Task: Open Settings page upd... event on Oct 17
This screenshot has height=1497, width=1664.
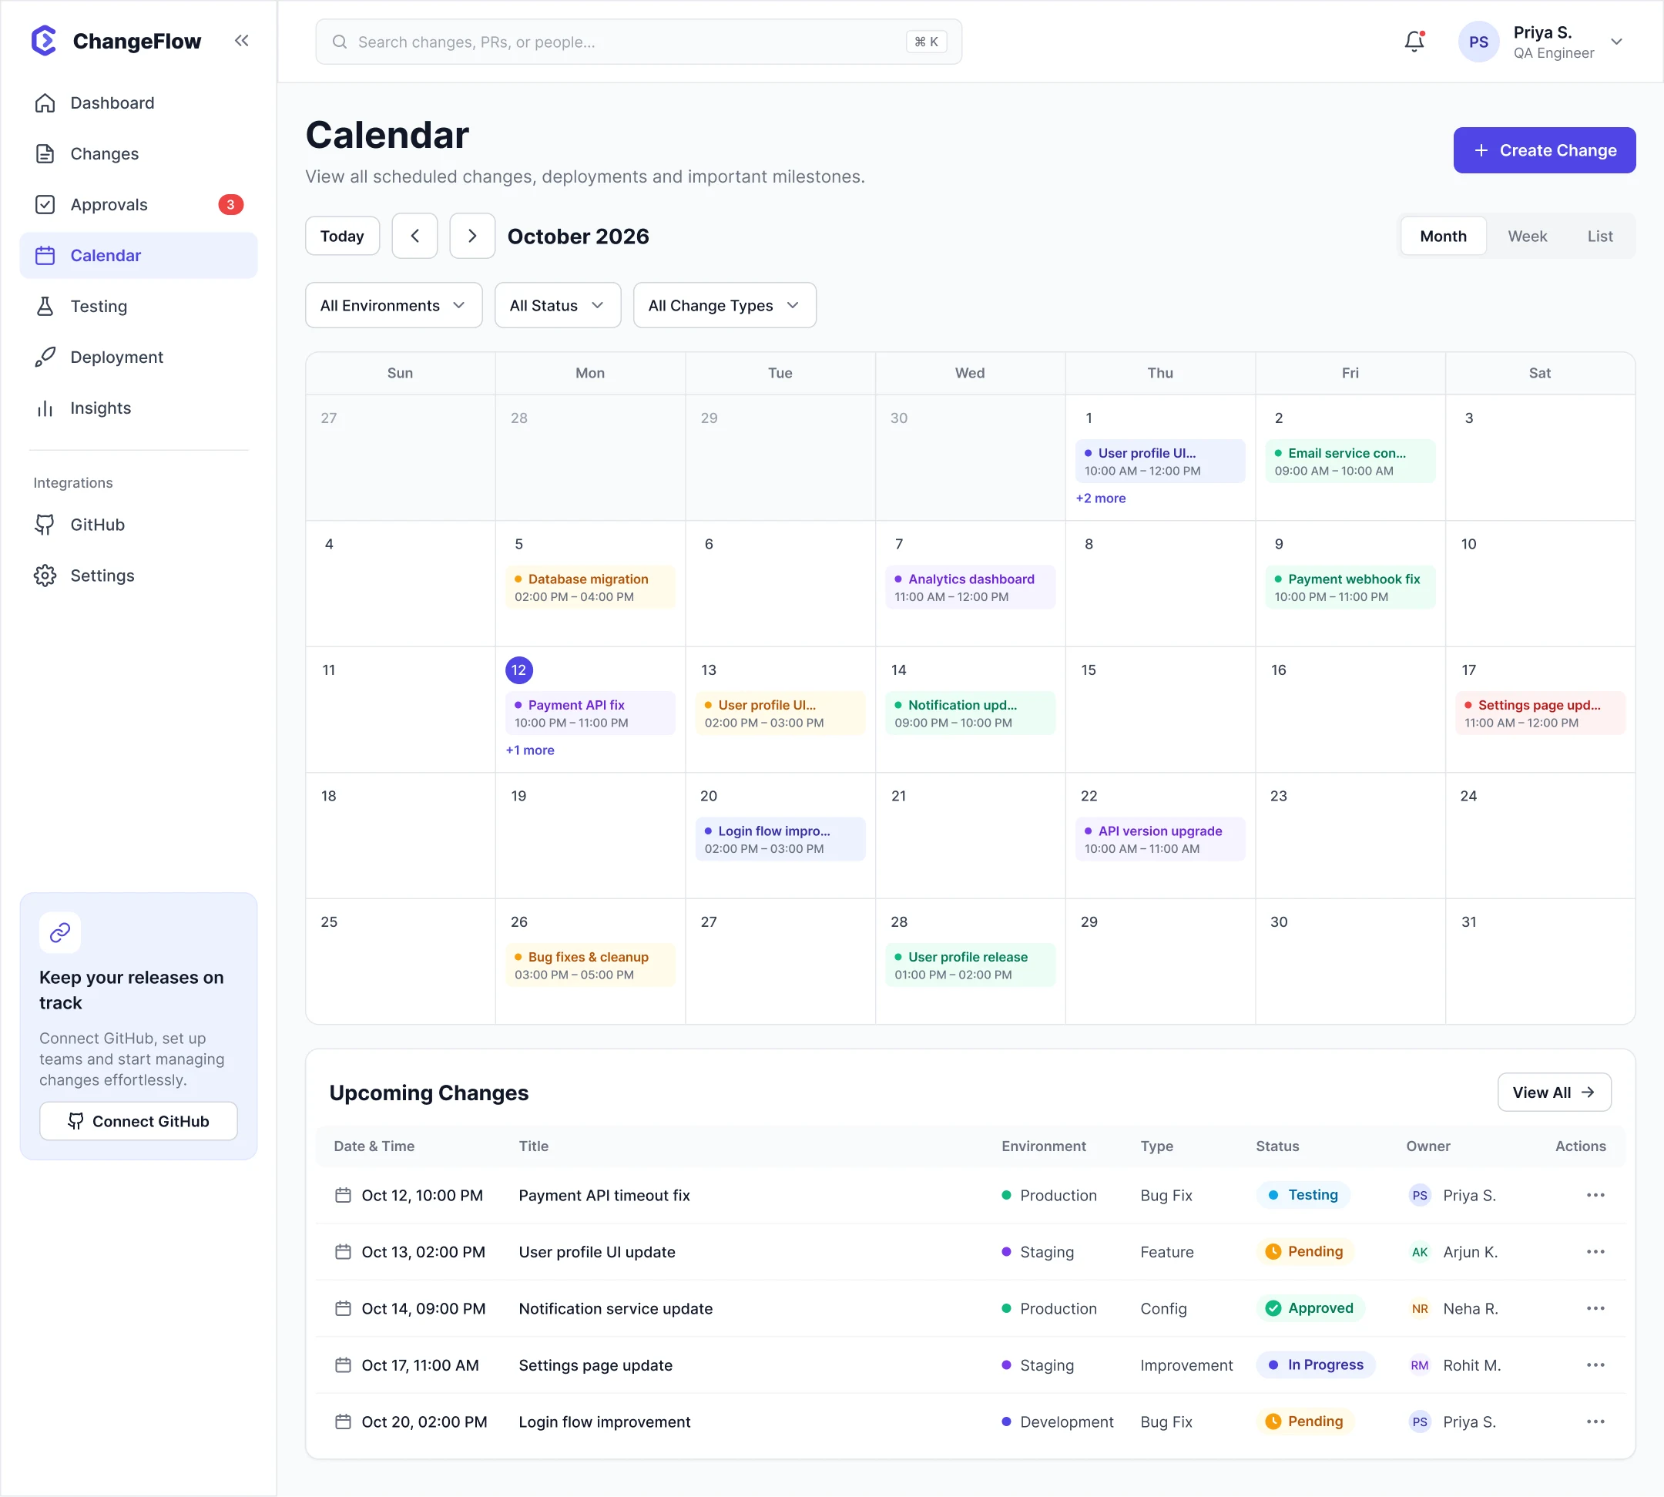Action: click(x=1540, y=713)
